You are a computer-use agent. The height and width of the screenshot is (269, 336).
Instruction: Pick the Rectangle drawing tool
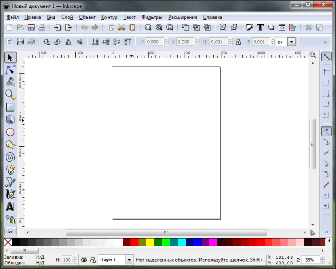[10, 107]
